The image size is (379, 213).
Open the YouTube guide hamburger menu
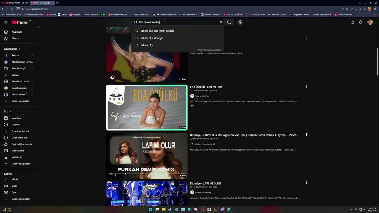6,22
